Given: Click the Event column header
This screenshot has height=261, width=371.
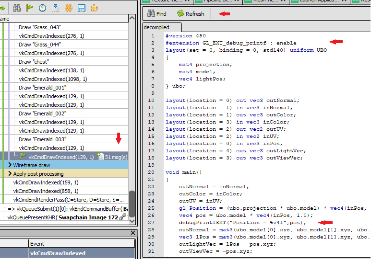Looking at the screenshot, I should pyautogui.click(x=37, y=244).
